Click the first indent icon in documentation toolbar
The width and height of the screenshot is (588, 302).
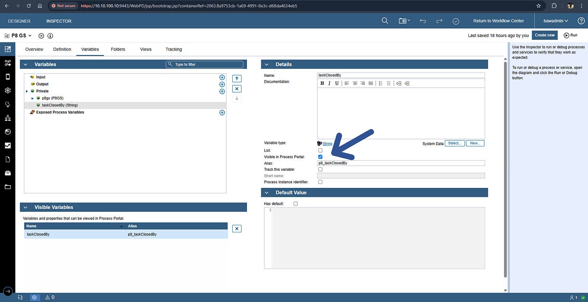399,83
